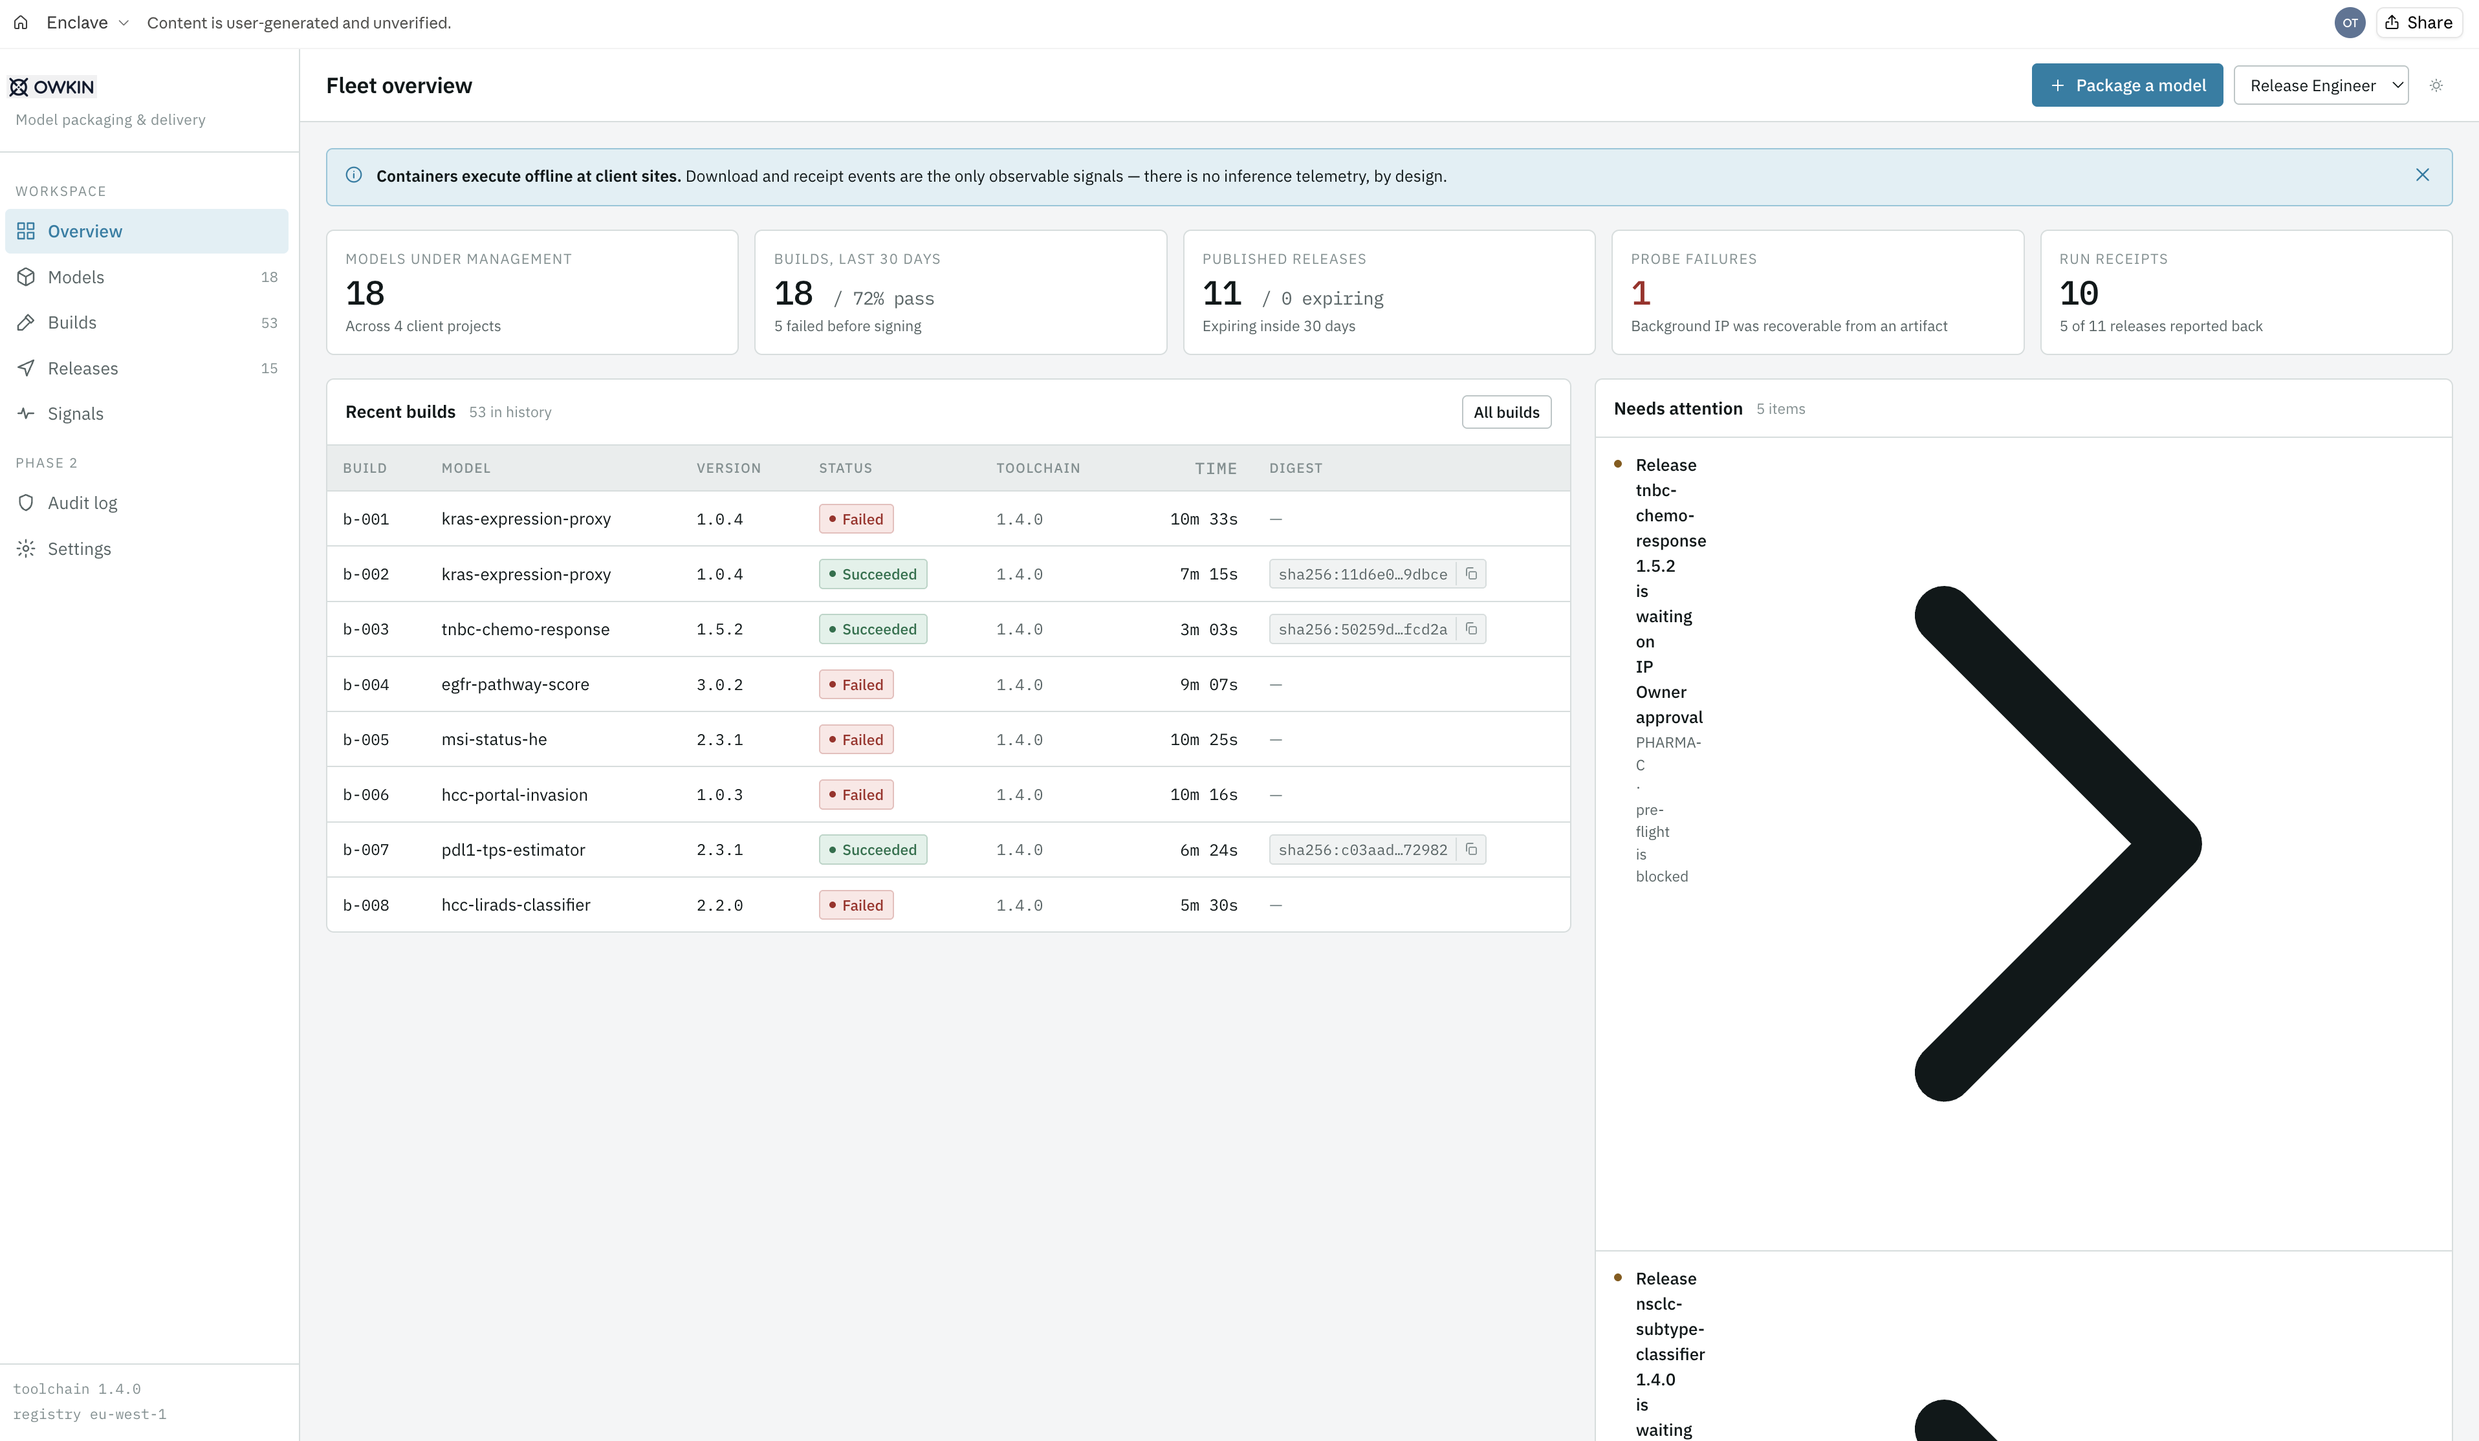This screenshot has height=1441, width=2479.
Task: Open nsclc-subtype-classifier 1.4.0 attention item
Action: tap(2022, 1348)
